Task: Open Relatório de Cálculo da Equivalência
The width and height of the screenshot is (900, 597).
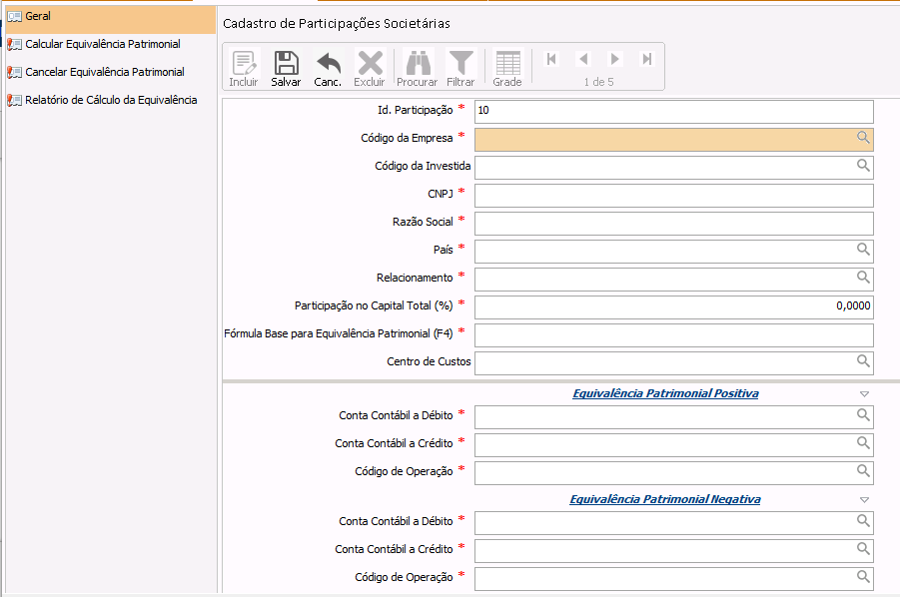Action: point(111,101)
